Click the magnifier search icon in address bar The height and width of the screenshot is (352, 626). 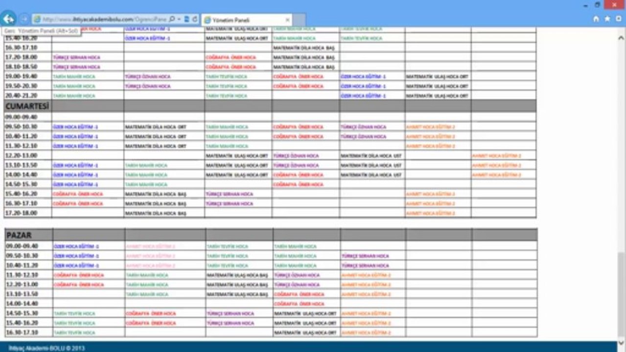(x=172, y=20)
